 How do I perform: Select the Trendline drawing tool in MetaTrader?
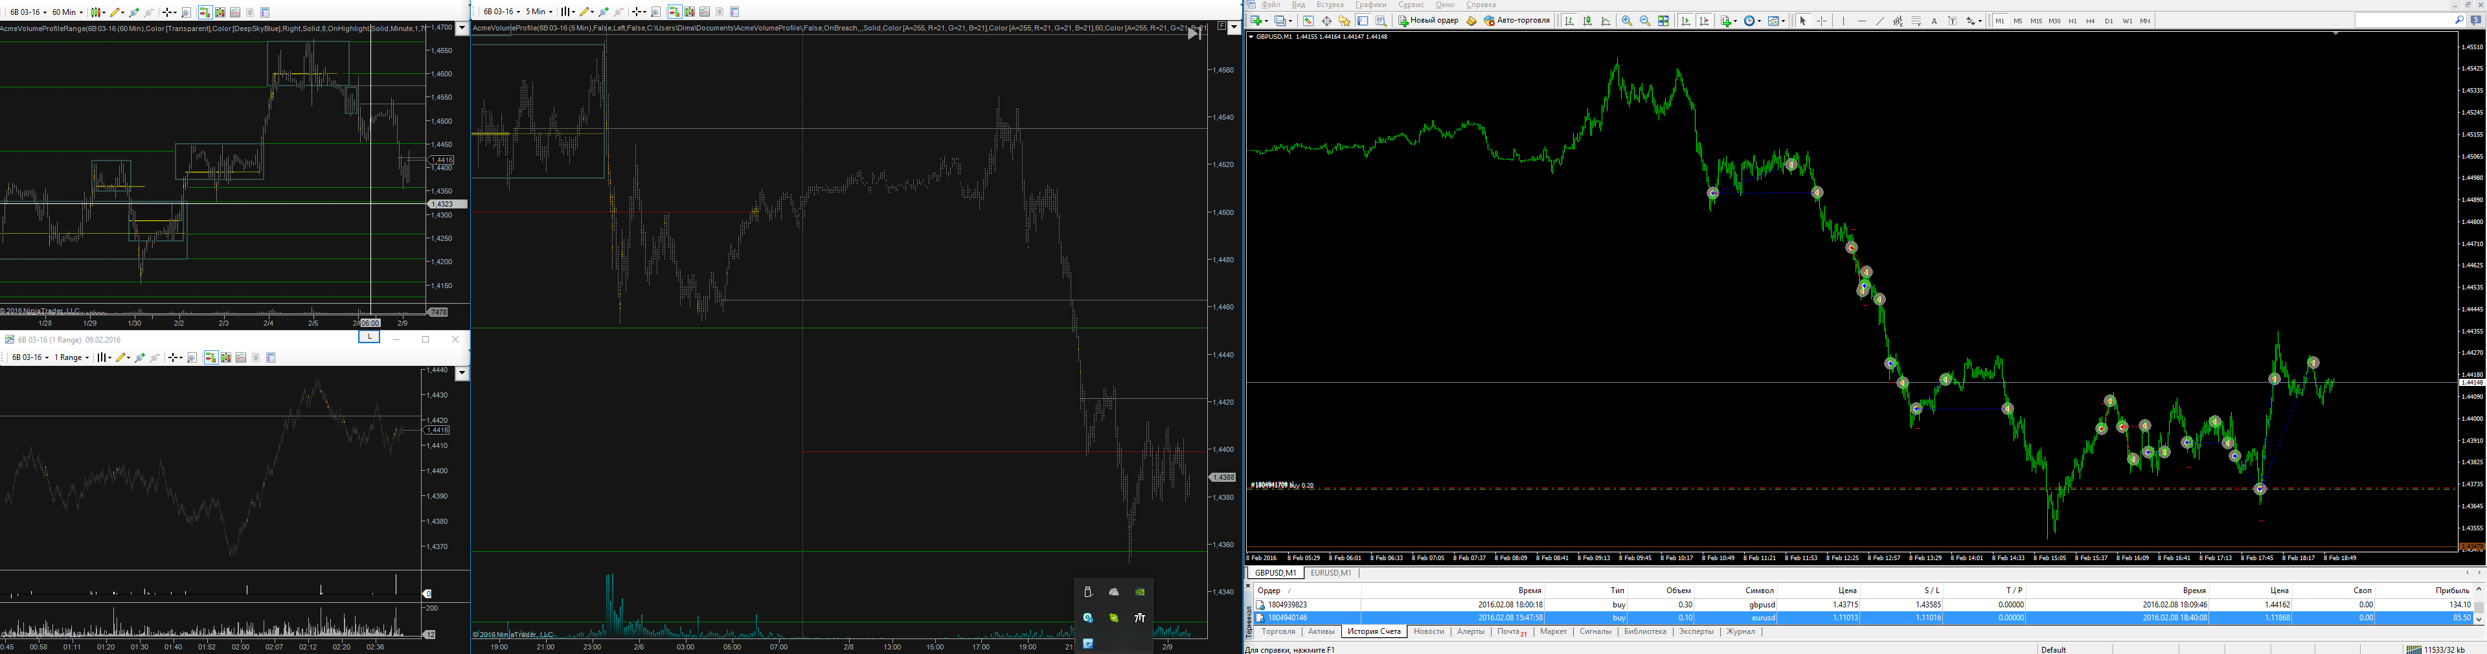pyautogui.click(x=1881, y=20)
